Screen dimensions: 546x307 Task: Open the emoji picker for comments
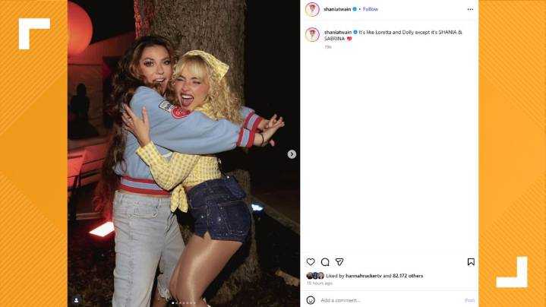tap(311, 300)
